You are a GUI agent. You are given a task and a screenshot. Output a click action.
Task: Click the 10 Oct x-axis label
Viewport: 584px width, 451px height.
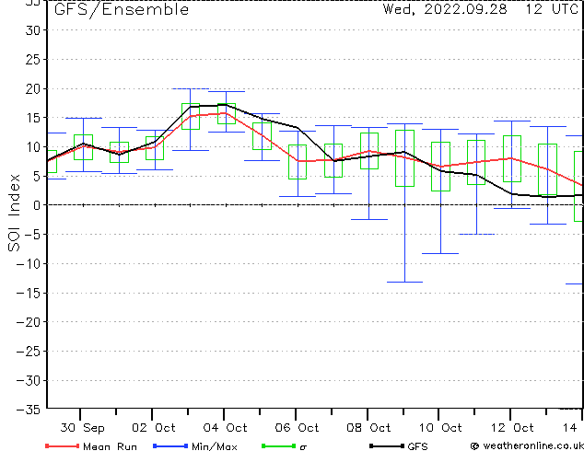coord(440,428)
